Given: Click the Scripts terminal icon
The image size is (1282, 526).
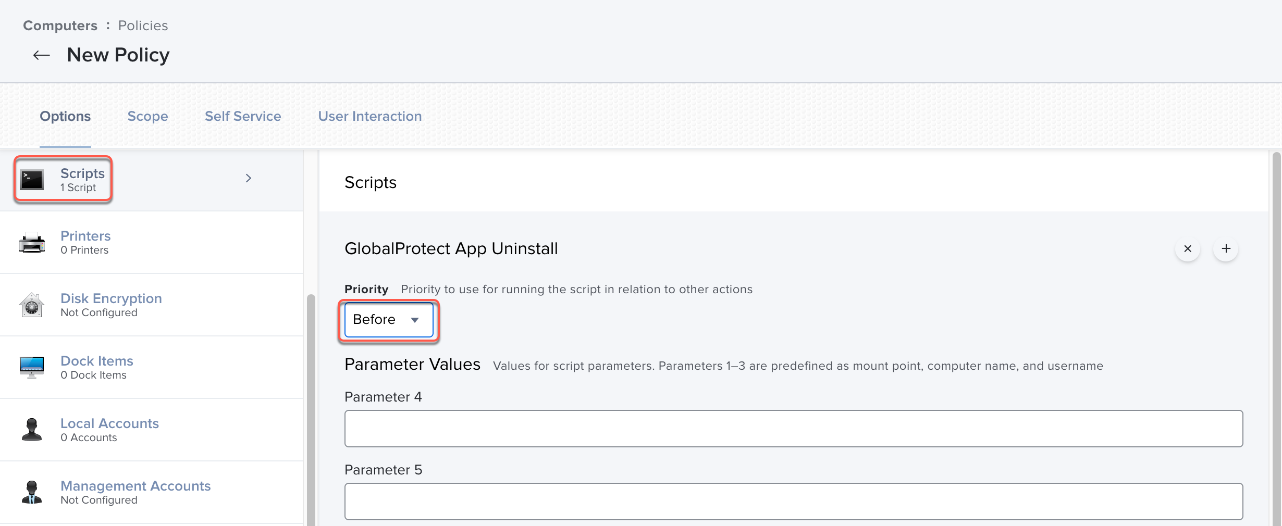Looking at the screenshot, I should click(x=32, y=180).
